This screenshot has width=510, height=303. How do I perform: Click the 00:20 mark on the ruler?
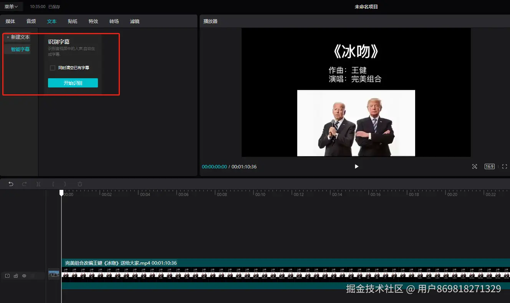tap(452, 194)
